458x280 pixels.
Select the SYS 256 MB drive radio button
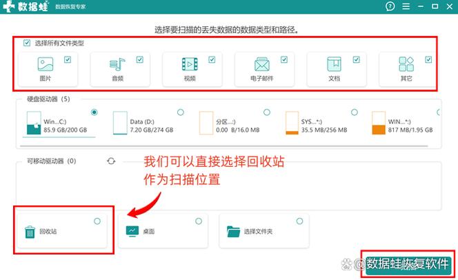click(354, 112)
